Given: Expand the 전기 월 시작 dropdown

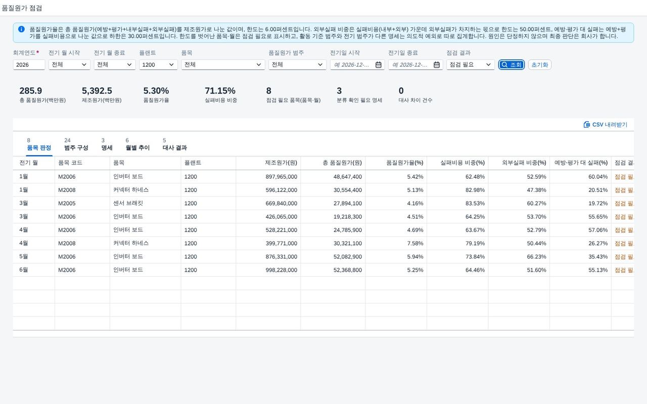Looking at the screenshot, I should coord(84,65).
